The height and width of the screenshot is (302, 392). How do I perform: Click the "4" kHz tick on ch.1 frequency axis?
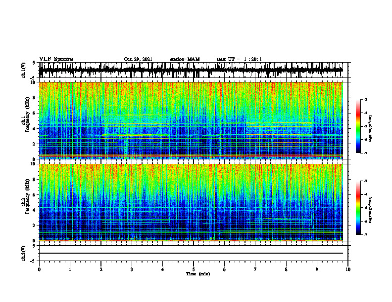coord(35,129)
